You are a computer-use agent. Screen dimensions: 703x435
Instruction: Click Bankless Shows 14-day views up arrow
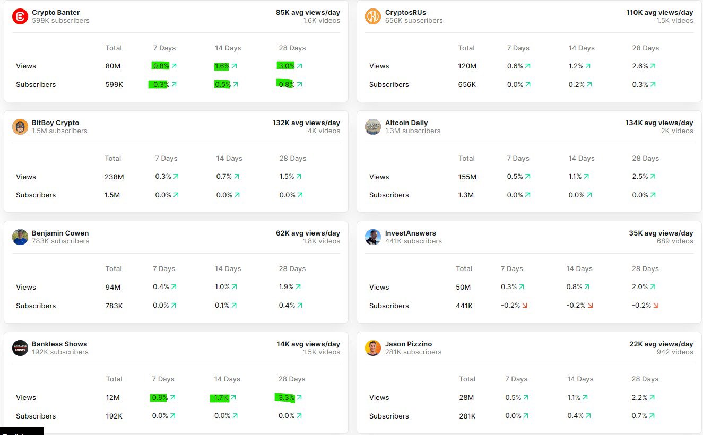pos(233,397)
